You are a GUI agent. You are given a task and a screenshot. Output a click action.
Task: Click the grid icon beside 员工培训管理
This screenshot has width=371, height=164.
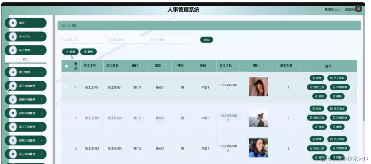[13, 154]
